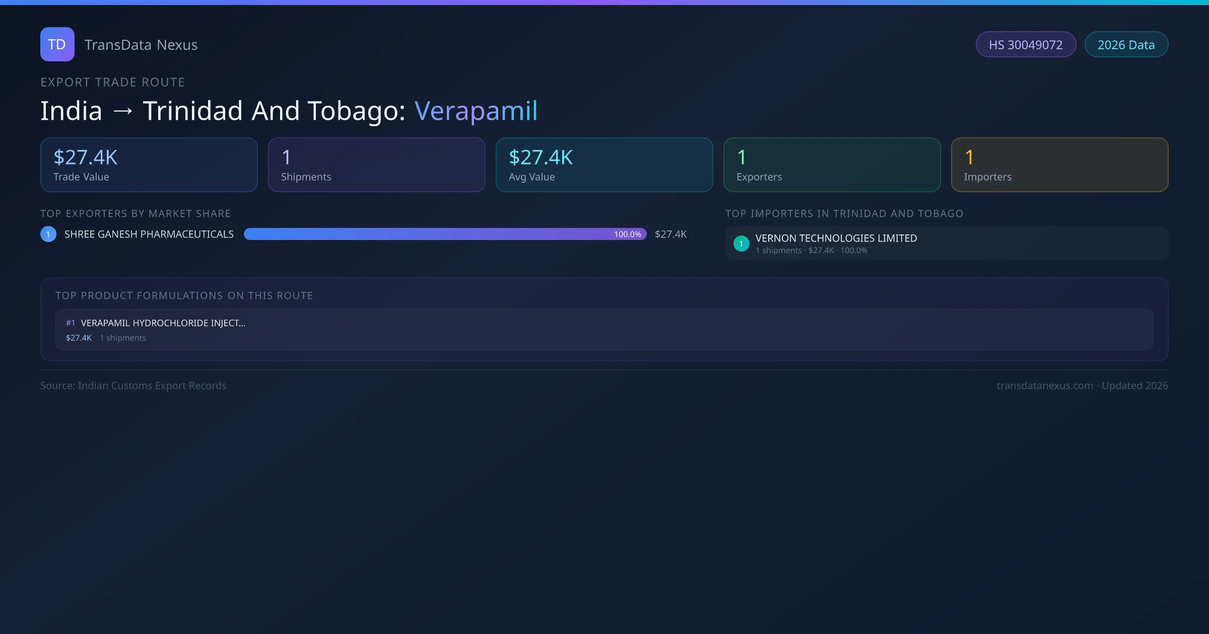Open the Avg Value stat card
Image resolution: width=1209 pixels, height=634 pixels.
[x=604, y=165]
